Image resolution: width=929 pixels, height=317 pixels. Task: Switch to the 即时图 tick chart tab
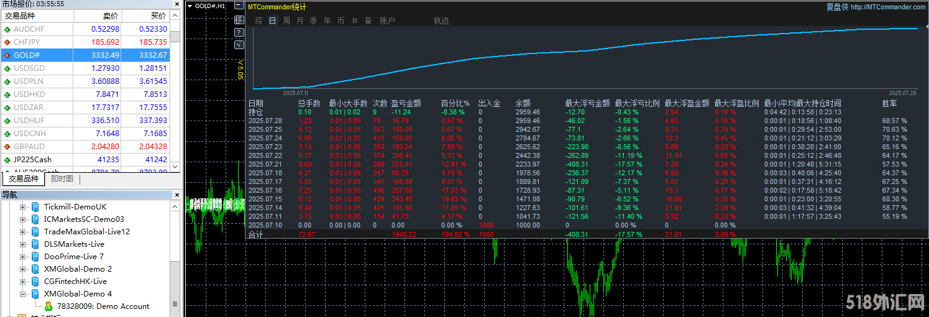point(62,179)
